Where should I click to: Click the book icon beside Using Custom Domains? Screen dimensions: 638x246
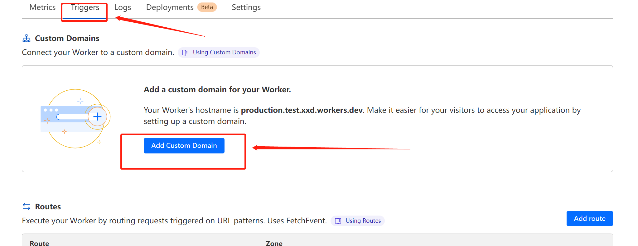click(x=185, y=52)
